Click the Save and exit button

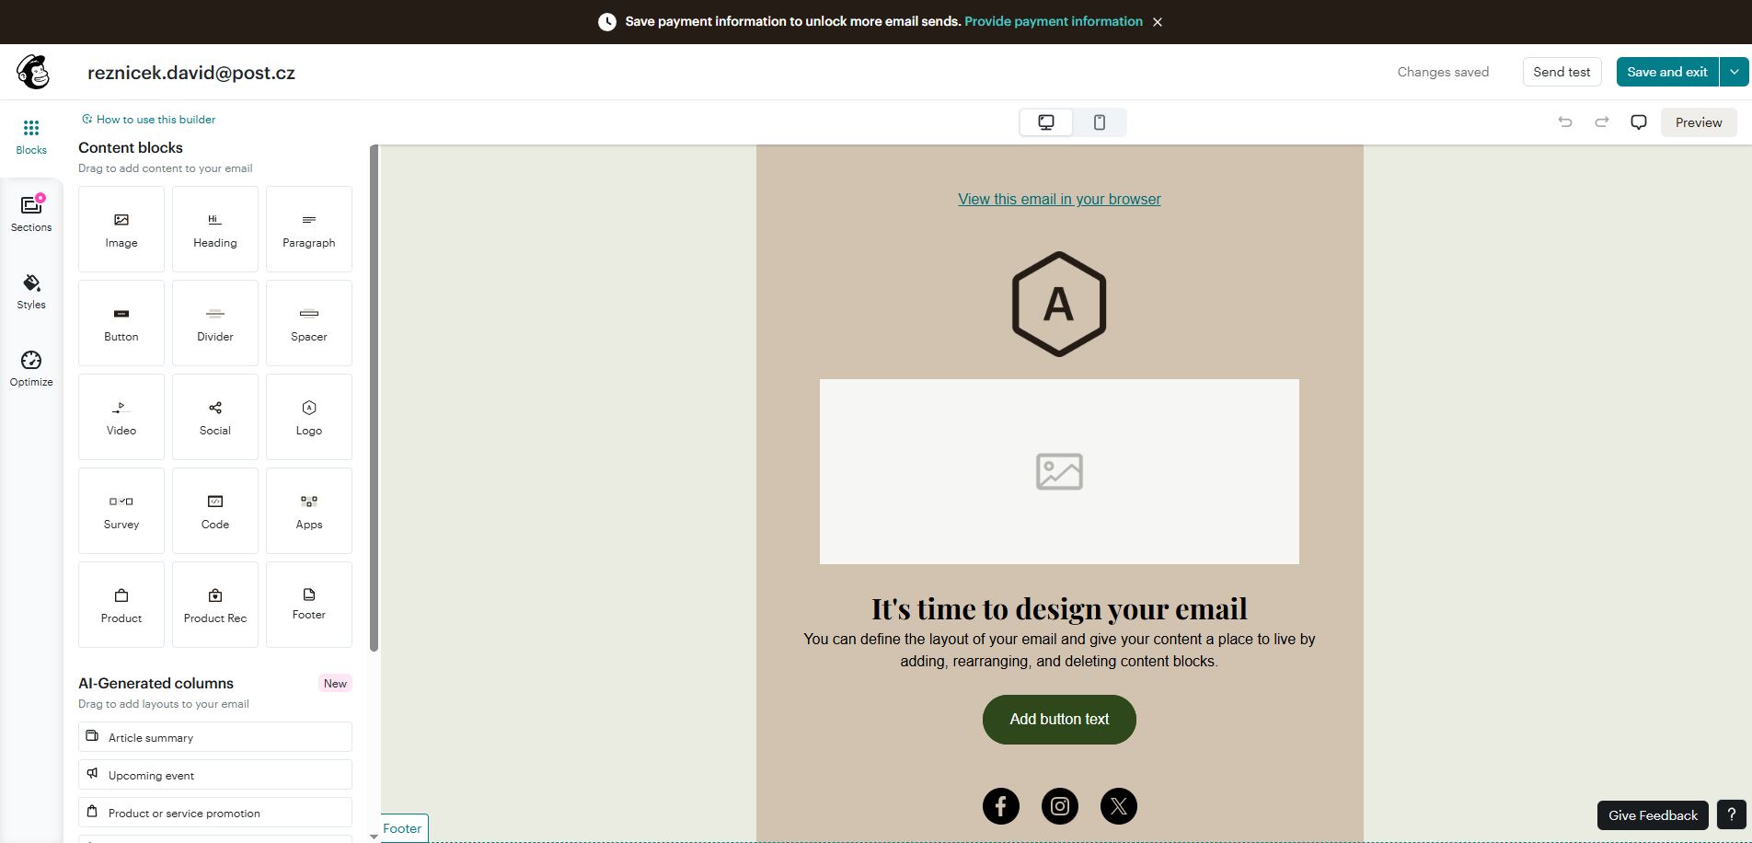pyautogui.click(x=1667, y=72)
